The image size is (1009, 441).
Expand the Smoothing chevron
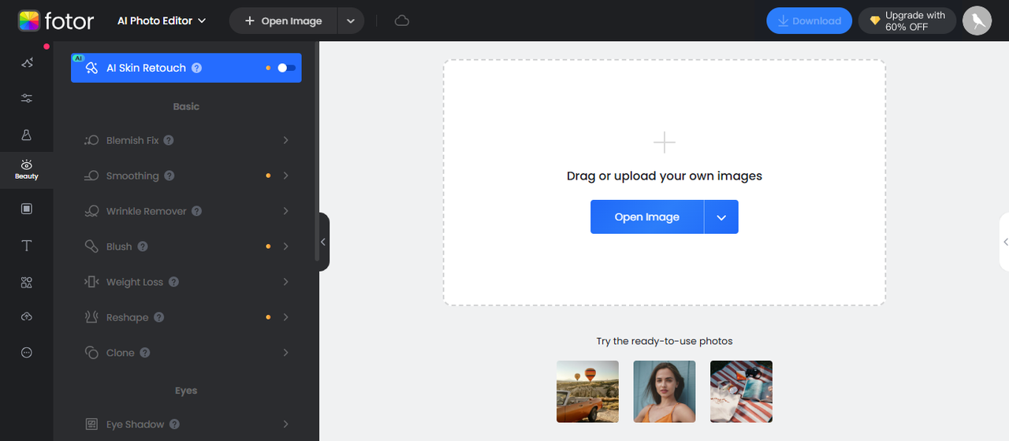(285, 176)
